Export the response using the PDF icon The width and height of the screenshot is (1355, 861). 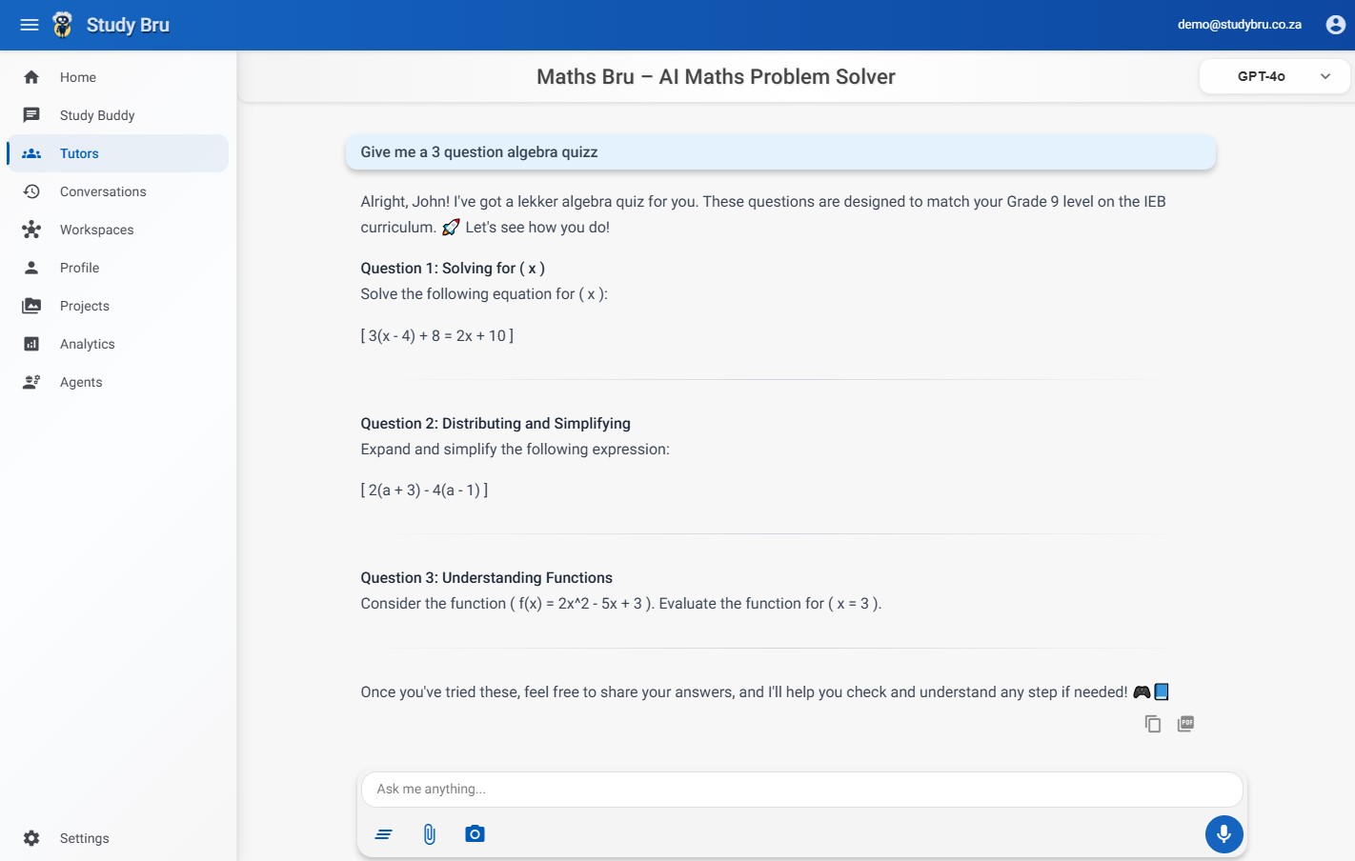click(1185, 724)
